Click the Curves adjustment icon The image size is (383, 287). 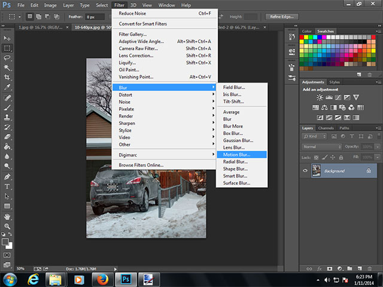pyautogui.click(x=338, y=97)
